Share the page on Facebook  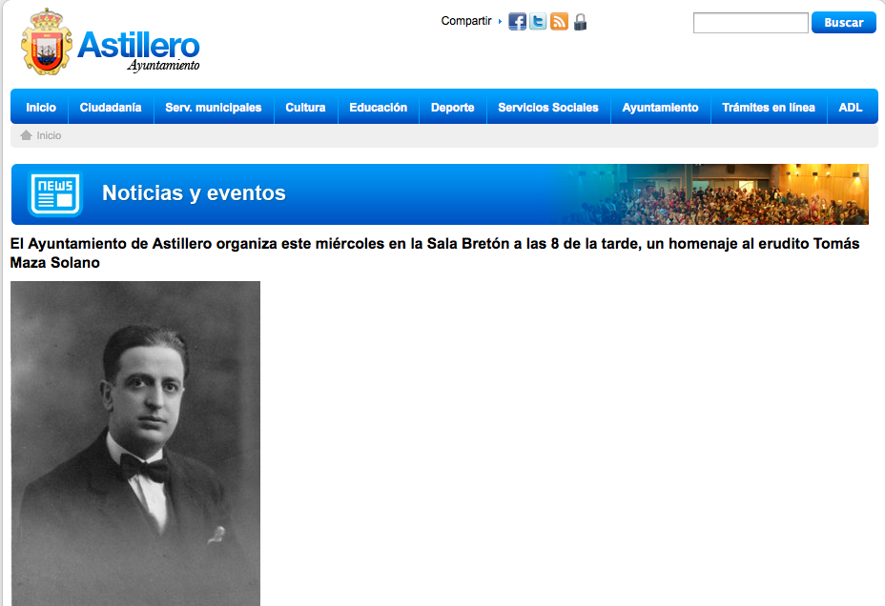pyautogui.click(x=517, y=22)
